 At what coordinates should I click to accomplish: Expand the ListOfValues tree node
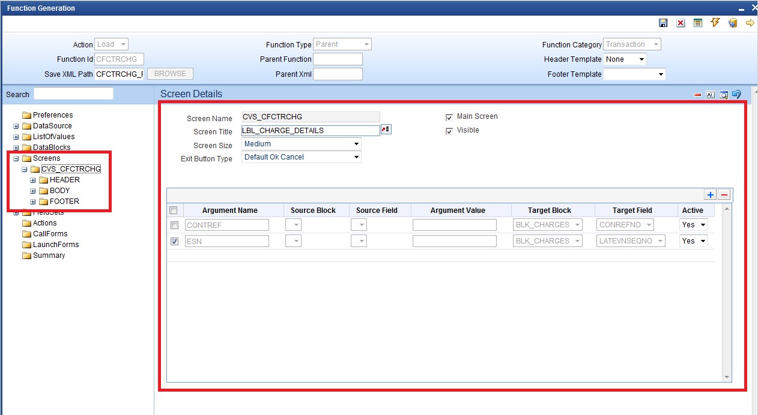[x=16, y=137]
